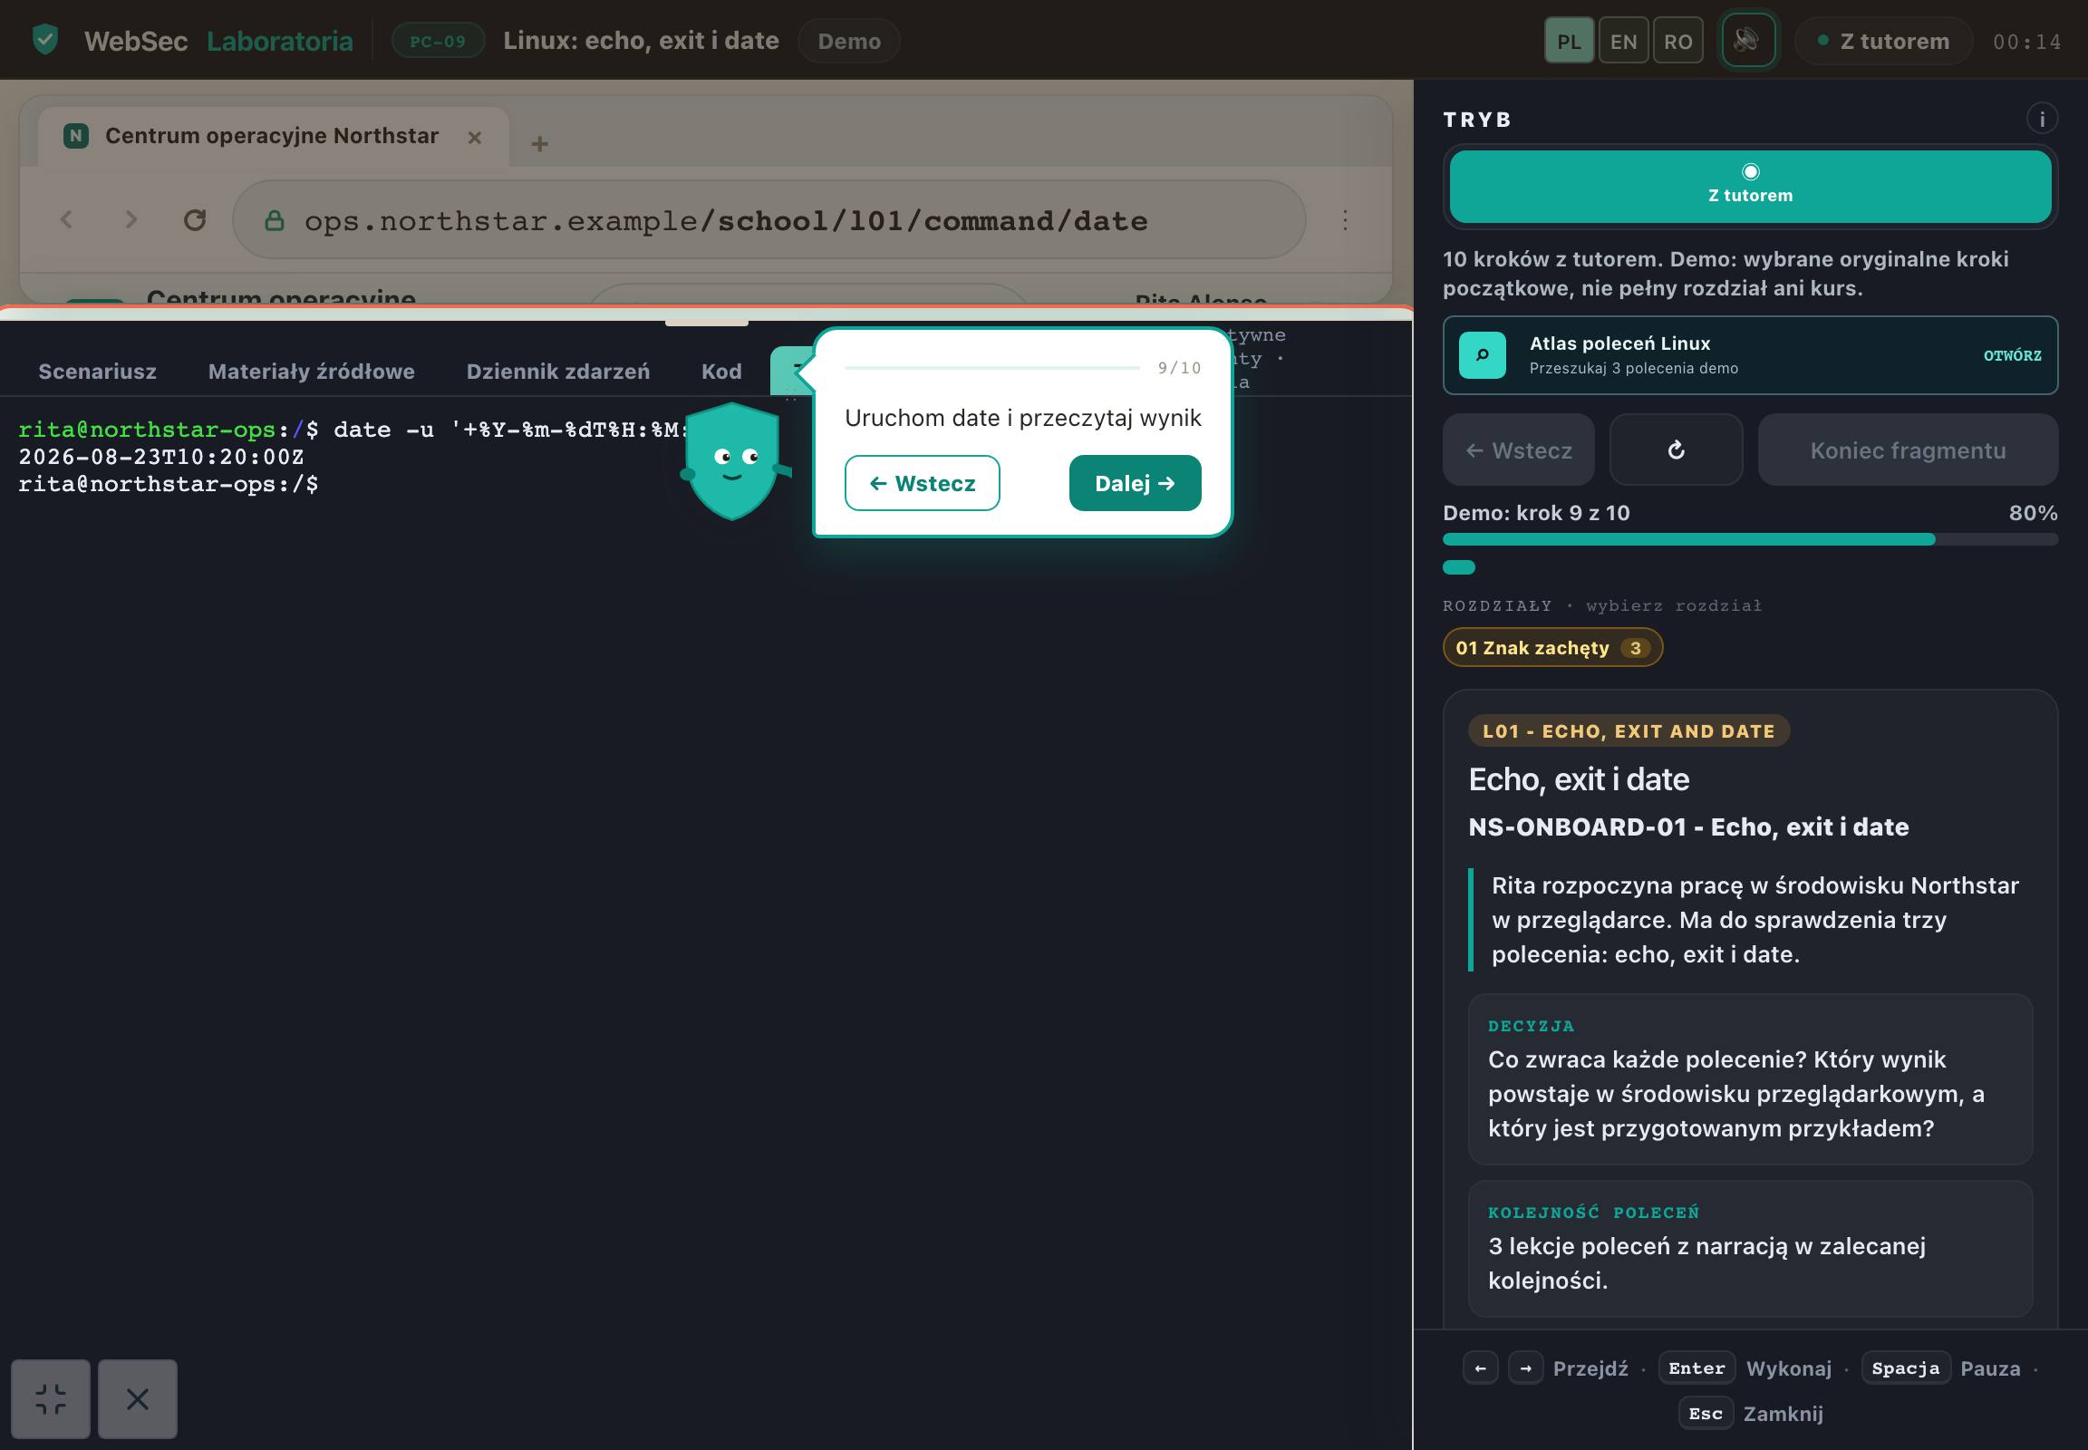Select chapter 01 Znak zachęty

point(1551,648)
